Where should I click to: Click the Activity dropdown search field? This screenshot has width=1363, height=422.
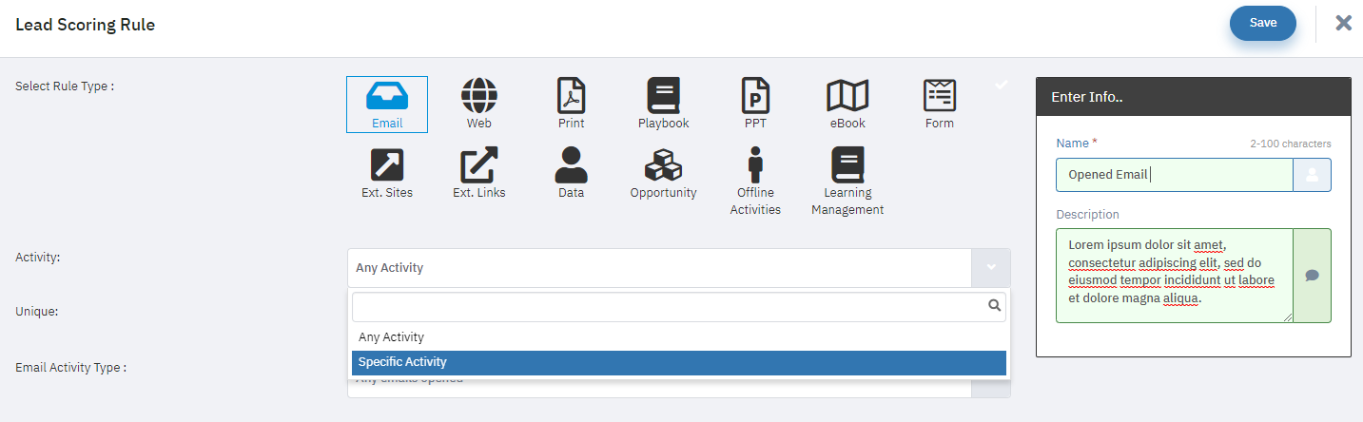pyautogui.click(x=679, y=306)
